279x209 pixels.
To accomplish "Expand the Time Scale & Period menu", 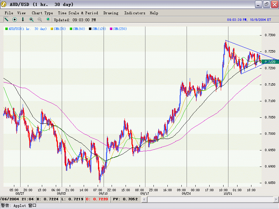I will pos(78,13).
